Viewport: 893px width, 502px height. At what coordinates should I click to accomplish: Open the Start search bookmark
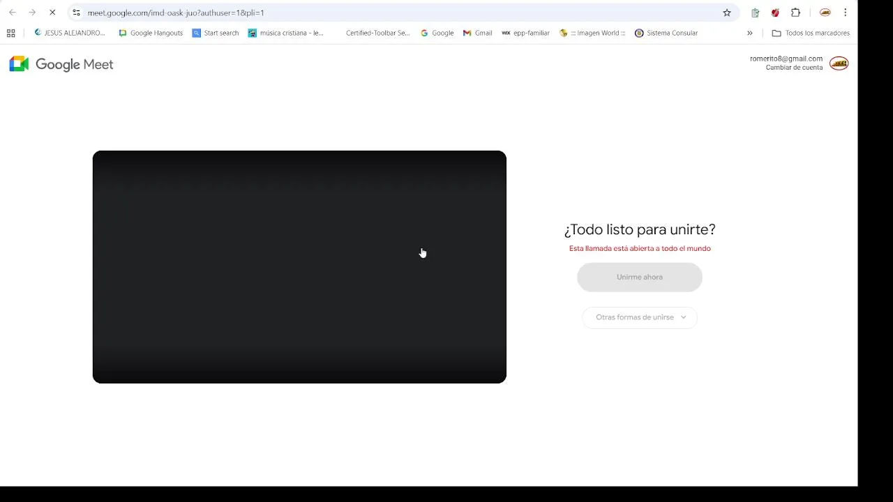pos(216,33)
